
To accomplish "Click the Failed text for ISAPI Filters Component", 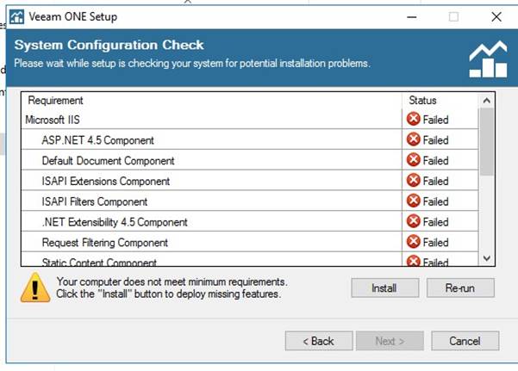I will 435,201.
